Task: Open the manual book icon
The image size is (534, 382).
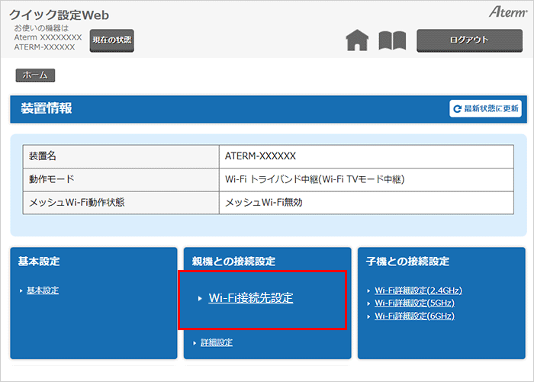Action: pos(392,40)
